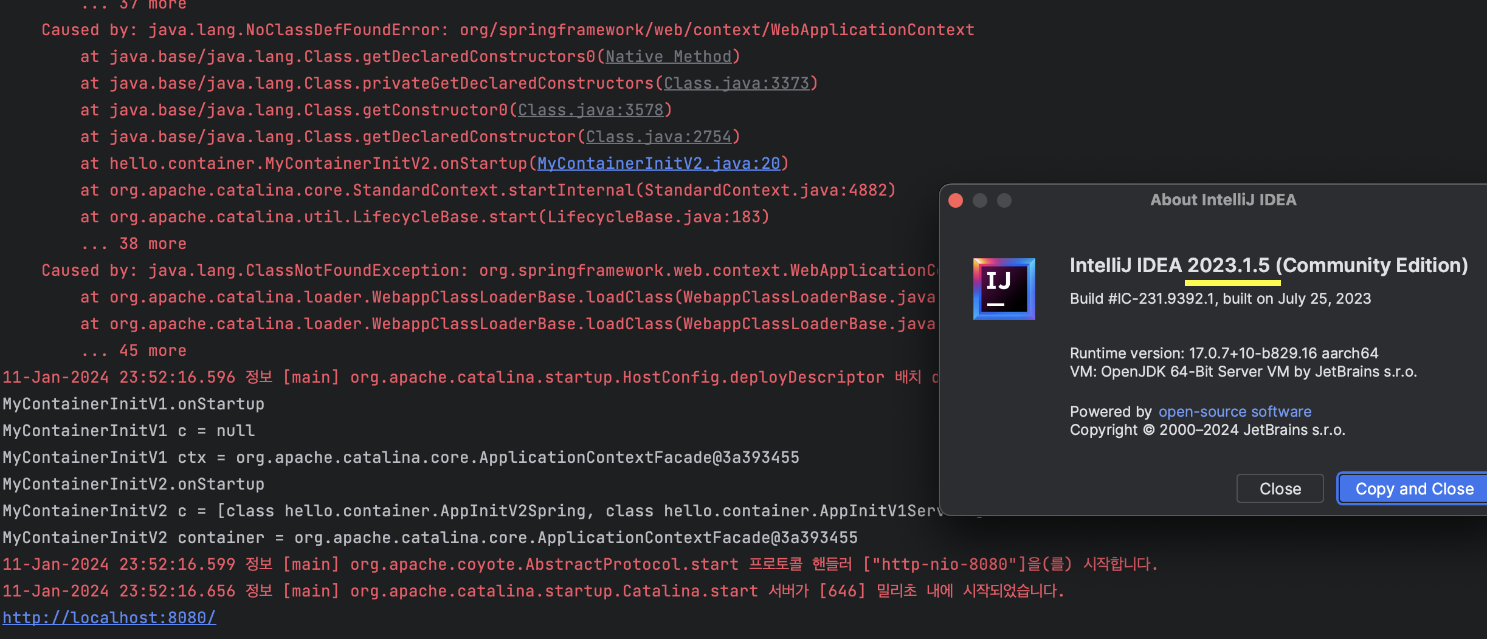Open the open-source software link
The width and height of the screenshot is (1487, 639).
pyautogui.click(x=1235, y=412)
